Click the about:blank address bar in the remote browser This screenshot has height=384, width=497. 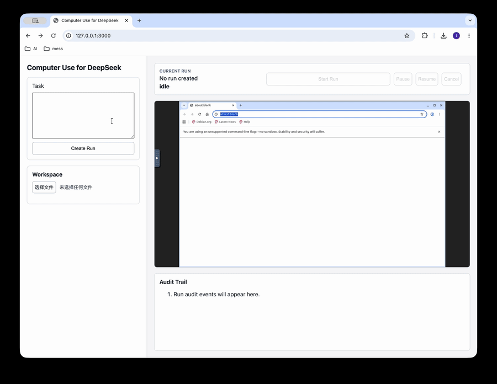320,114
